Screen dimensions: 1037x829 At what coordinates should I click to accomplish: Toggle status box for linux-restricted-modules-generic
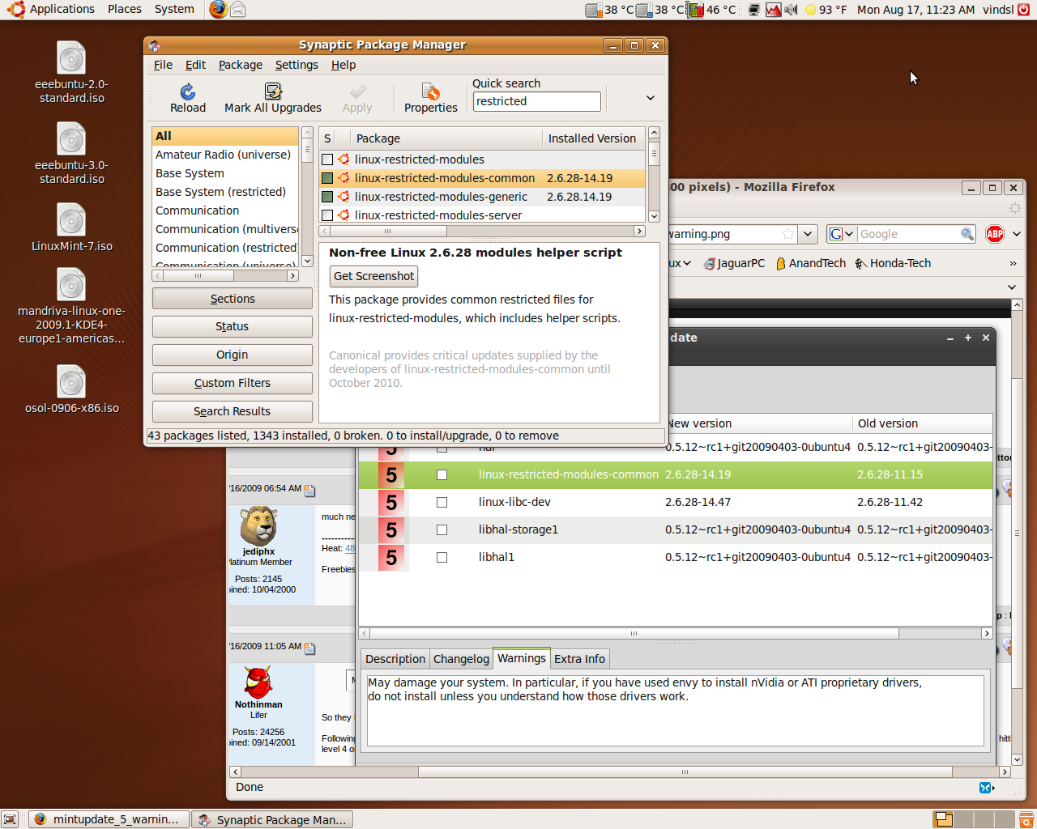click(x=327, y=197)
